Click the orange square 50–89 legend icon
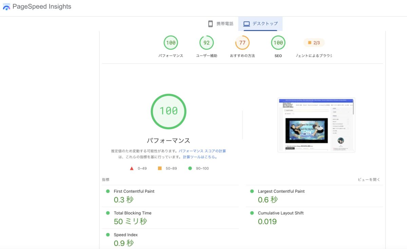This screenshot has width=407, height=249. [x=160, y=168]
